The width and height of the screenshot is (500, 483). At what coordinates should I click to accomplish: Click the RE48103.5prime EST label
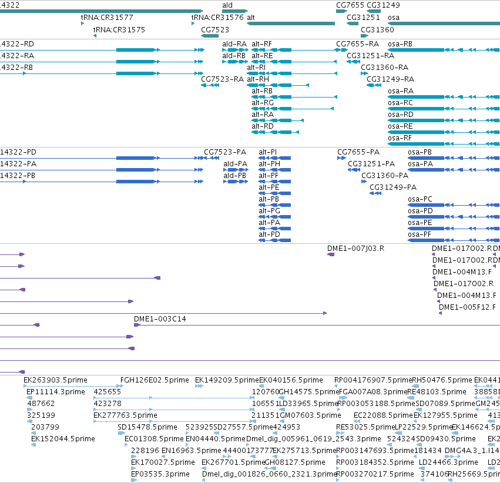pos(437,392)
